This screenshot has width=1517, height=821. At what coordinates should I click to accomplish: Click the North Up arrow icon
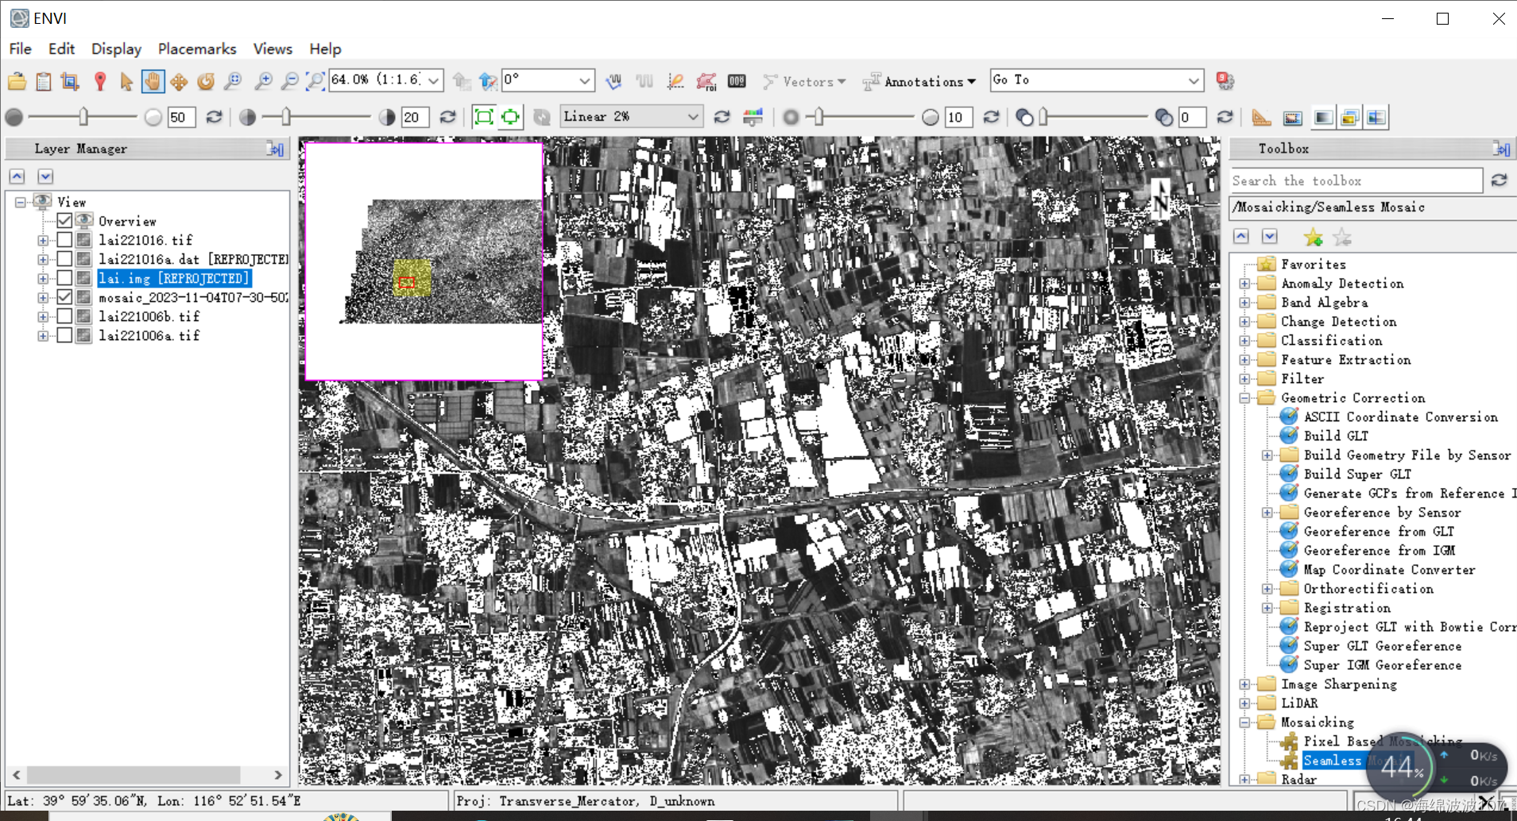point(488,81)
